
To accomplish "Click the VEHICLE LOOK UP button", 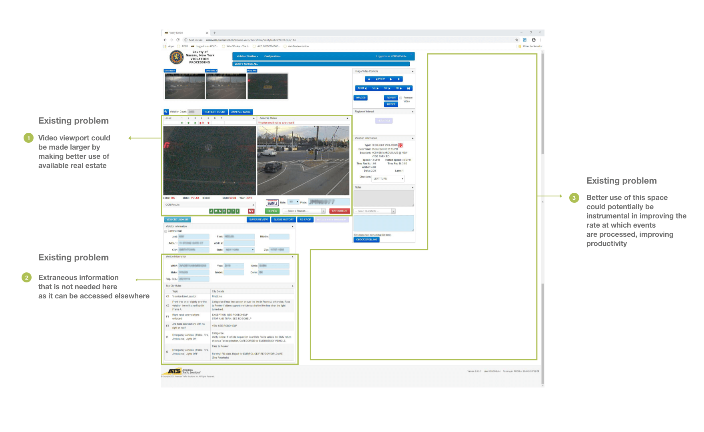I will pyautogui.click(x=177, y=220).
